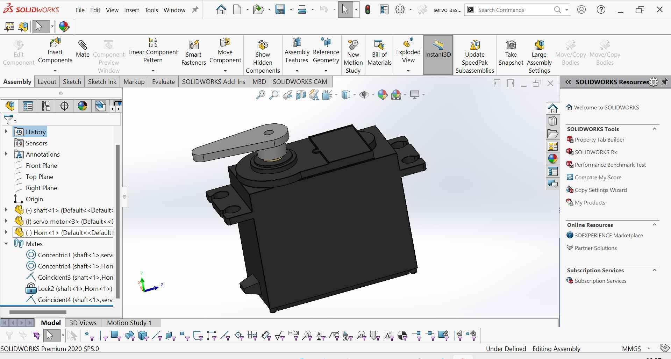Expand the Annotations folder

(x=6, y=154)
